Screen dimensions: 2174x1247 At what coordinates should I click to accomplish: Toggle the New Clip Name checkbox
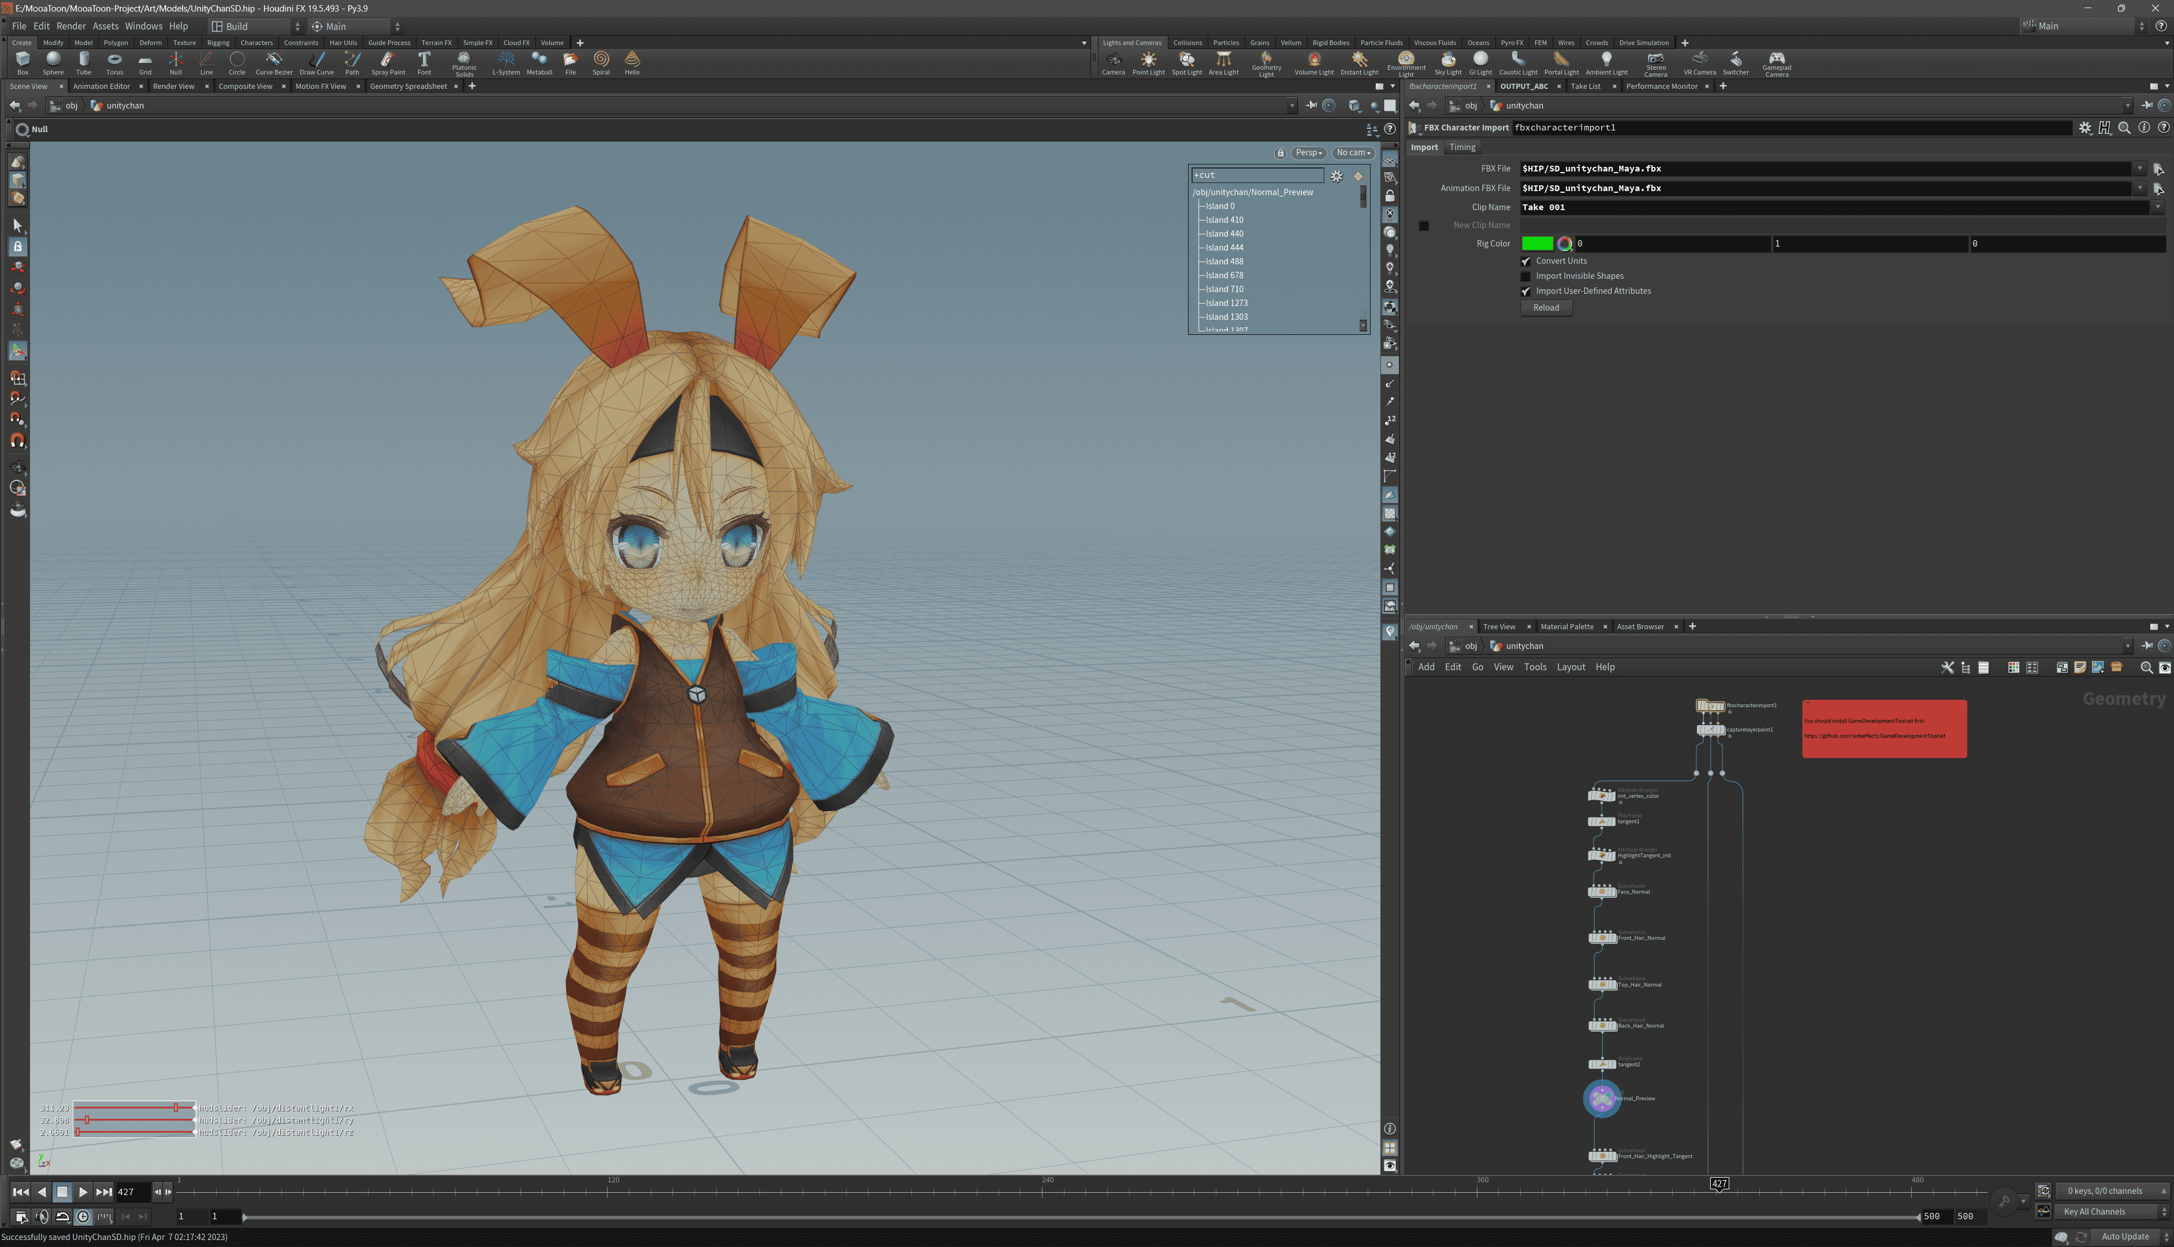coord(1424,225)
